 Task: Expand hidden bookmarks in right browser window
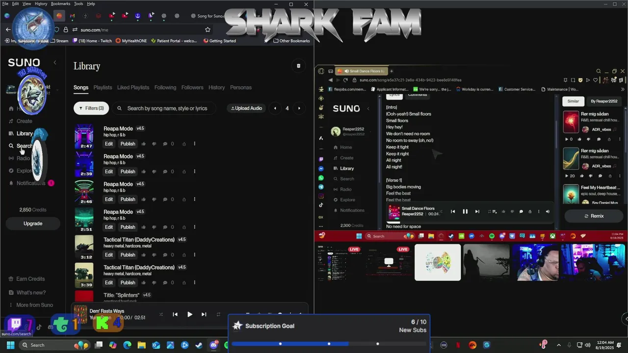tap(623, 89)
